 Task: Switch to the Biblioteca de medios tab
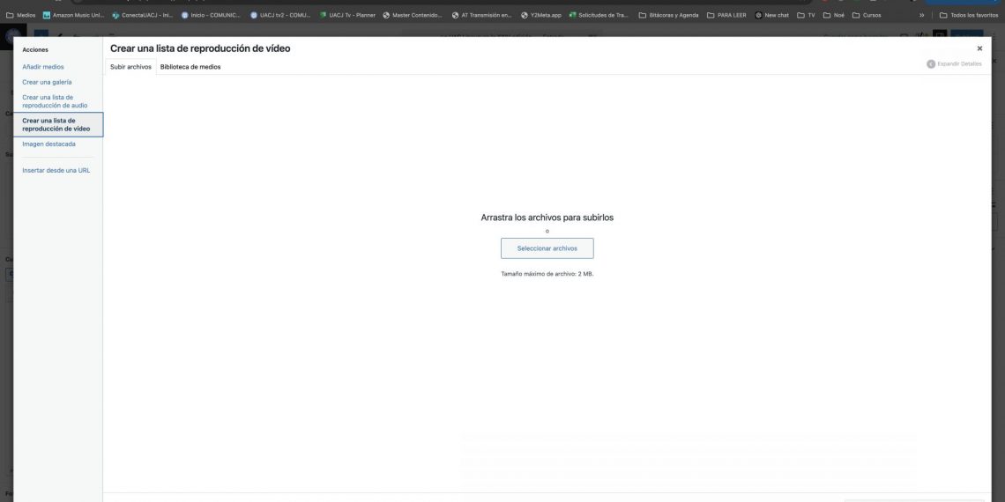pyautogui.click(x=190, y=67)
